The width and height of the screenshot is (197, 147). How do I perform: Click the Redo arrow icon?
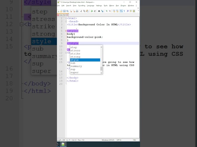pyautogui.click(x=95, y=11)
